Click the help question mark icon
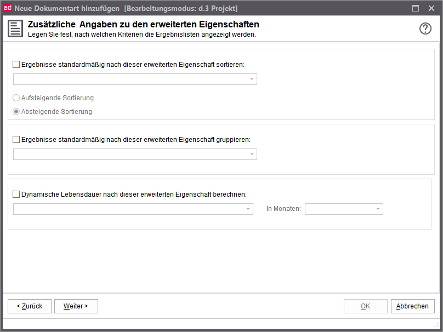 coord(425,29)
